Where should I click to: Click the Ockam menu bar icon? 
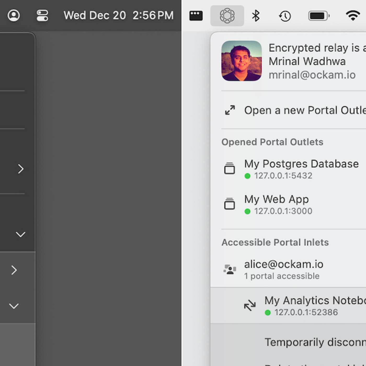pyautogui.click(x=227, y=16)
